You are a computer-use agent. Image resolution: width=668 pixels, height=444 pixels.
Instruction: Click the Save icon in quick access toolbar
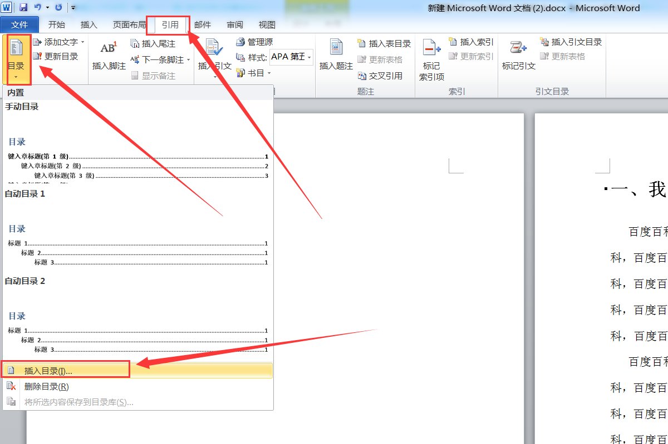(x=23, y=8)
